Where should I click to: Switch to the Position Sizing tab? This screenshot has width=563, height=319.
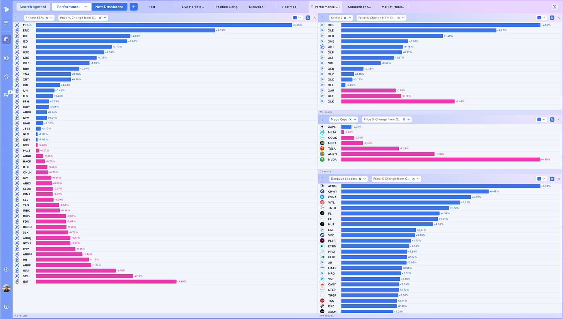(x=227, y=7)
